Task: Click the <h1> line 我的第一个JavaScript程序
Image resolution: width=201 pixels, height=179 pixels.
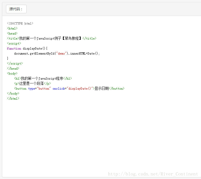Action: [43, 78]
